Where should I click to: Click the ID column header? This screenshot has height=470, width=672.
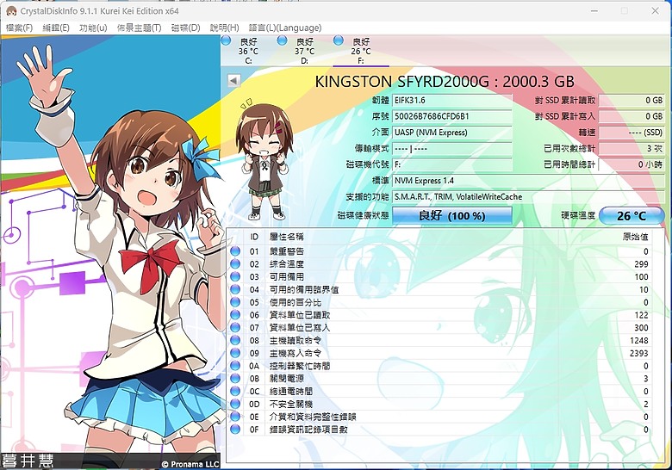click(x=254, y=237)
